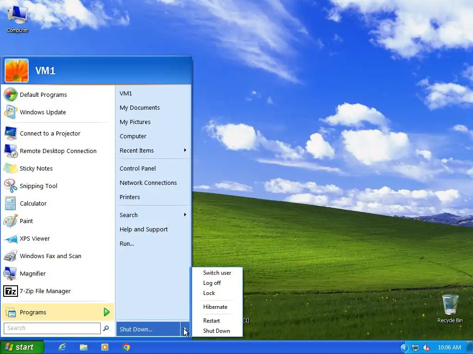Open the Default Programs icon
The height and width of the screenshot is (354, 473).
tap(11, 95)
